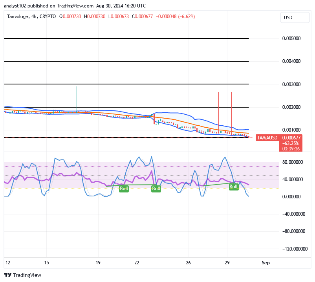
Task: Select the first green Bull divergence label
Action: pos(124,189)
